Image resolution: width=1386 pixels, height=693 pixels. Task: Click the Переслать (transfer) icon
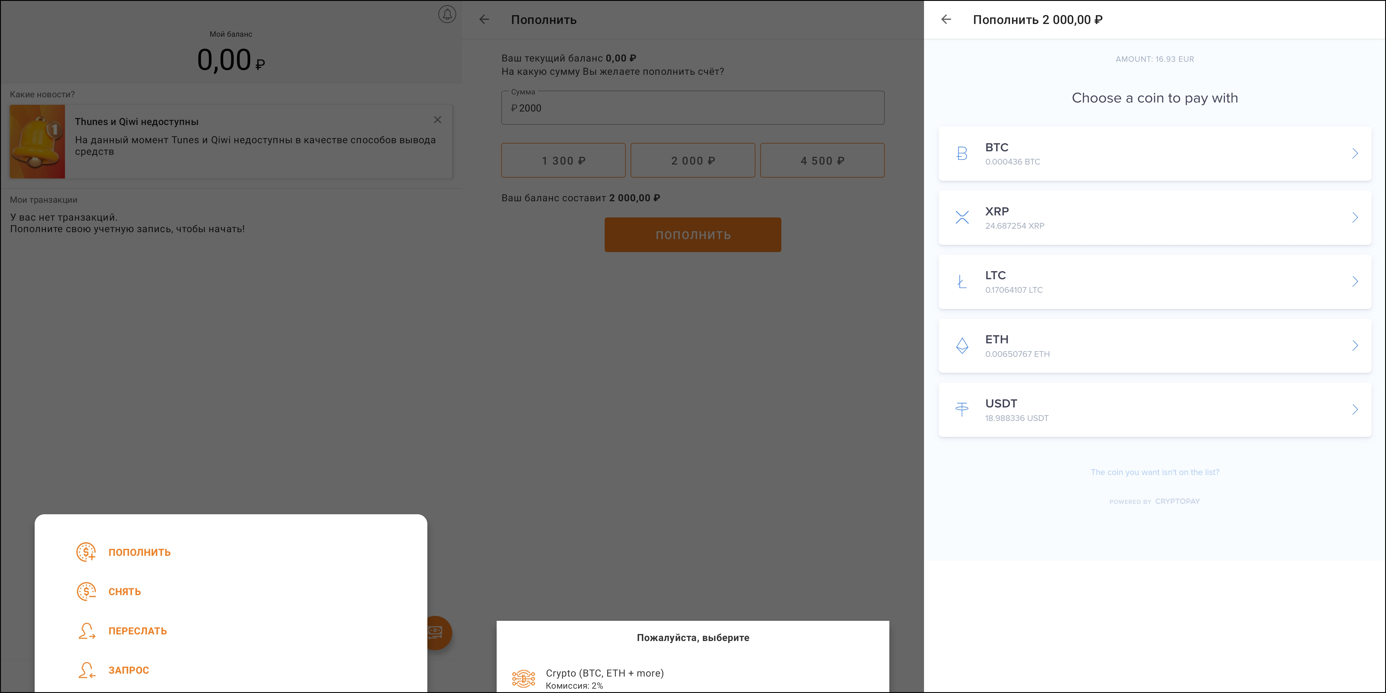86,630
